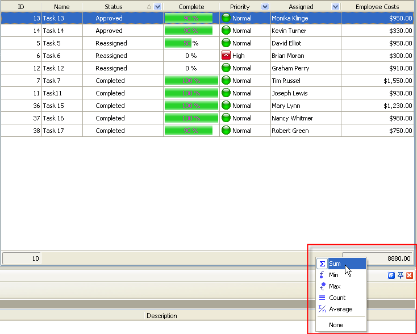Click the Min summary icon

tap(322, 275)
